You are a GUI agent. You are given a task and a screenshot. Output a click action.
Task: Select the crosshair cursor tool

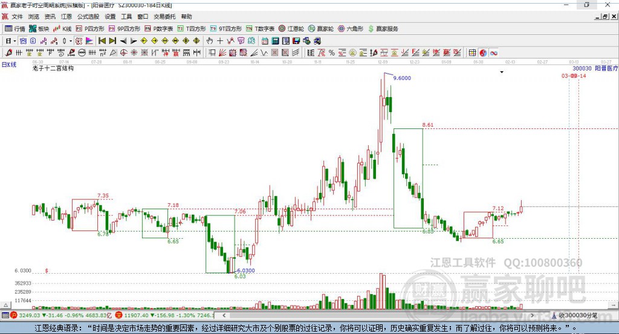(x=220, y=40)
